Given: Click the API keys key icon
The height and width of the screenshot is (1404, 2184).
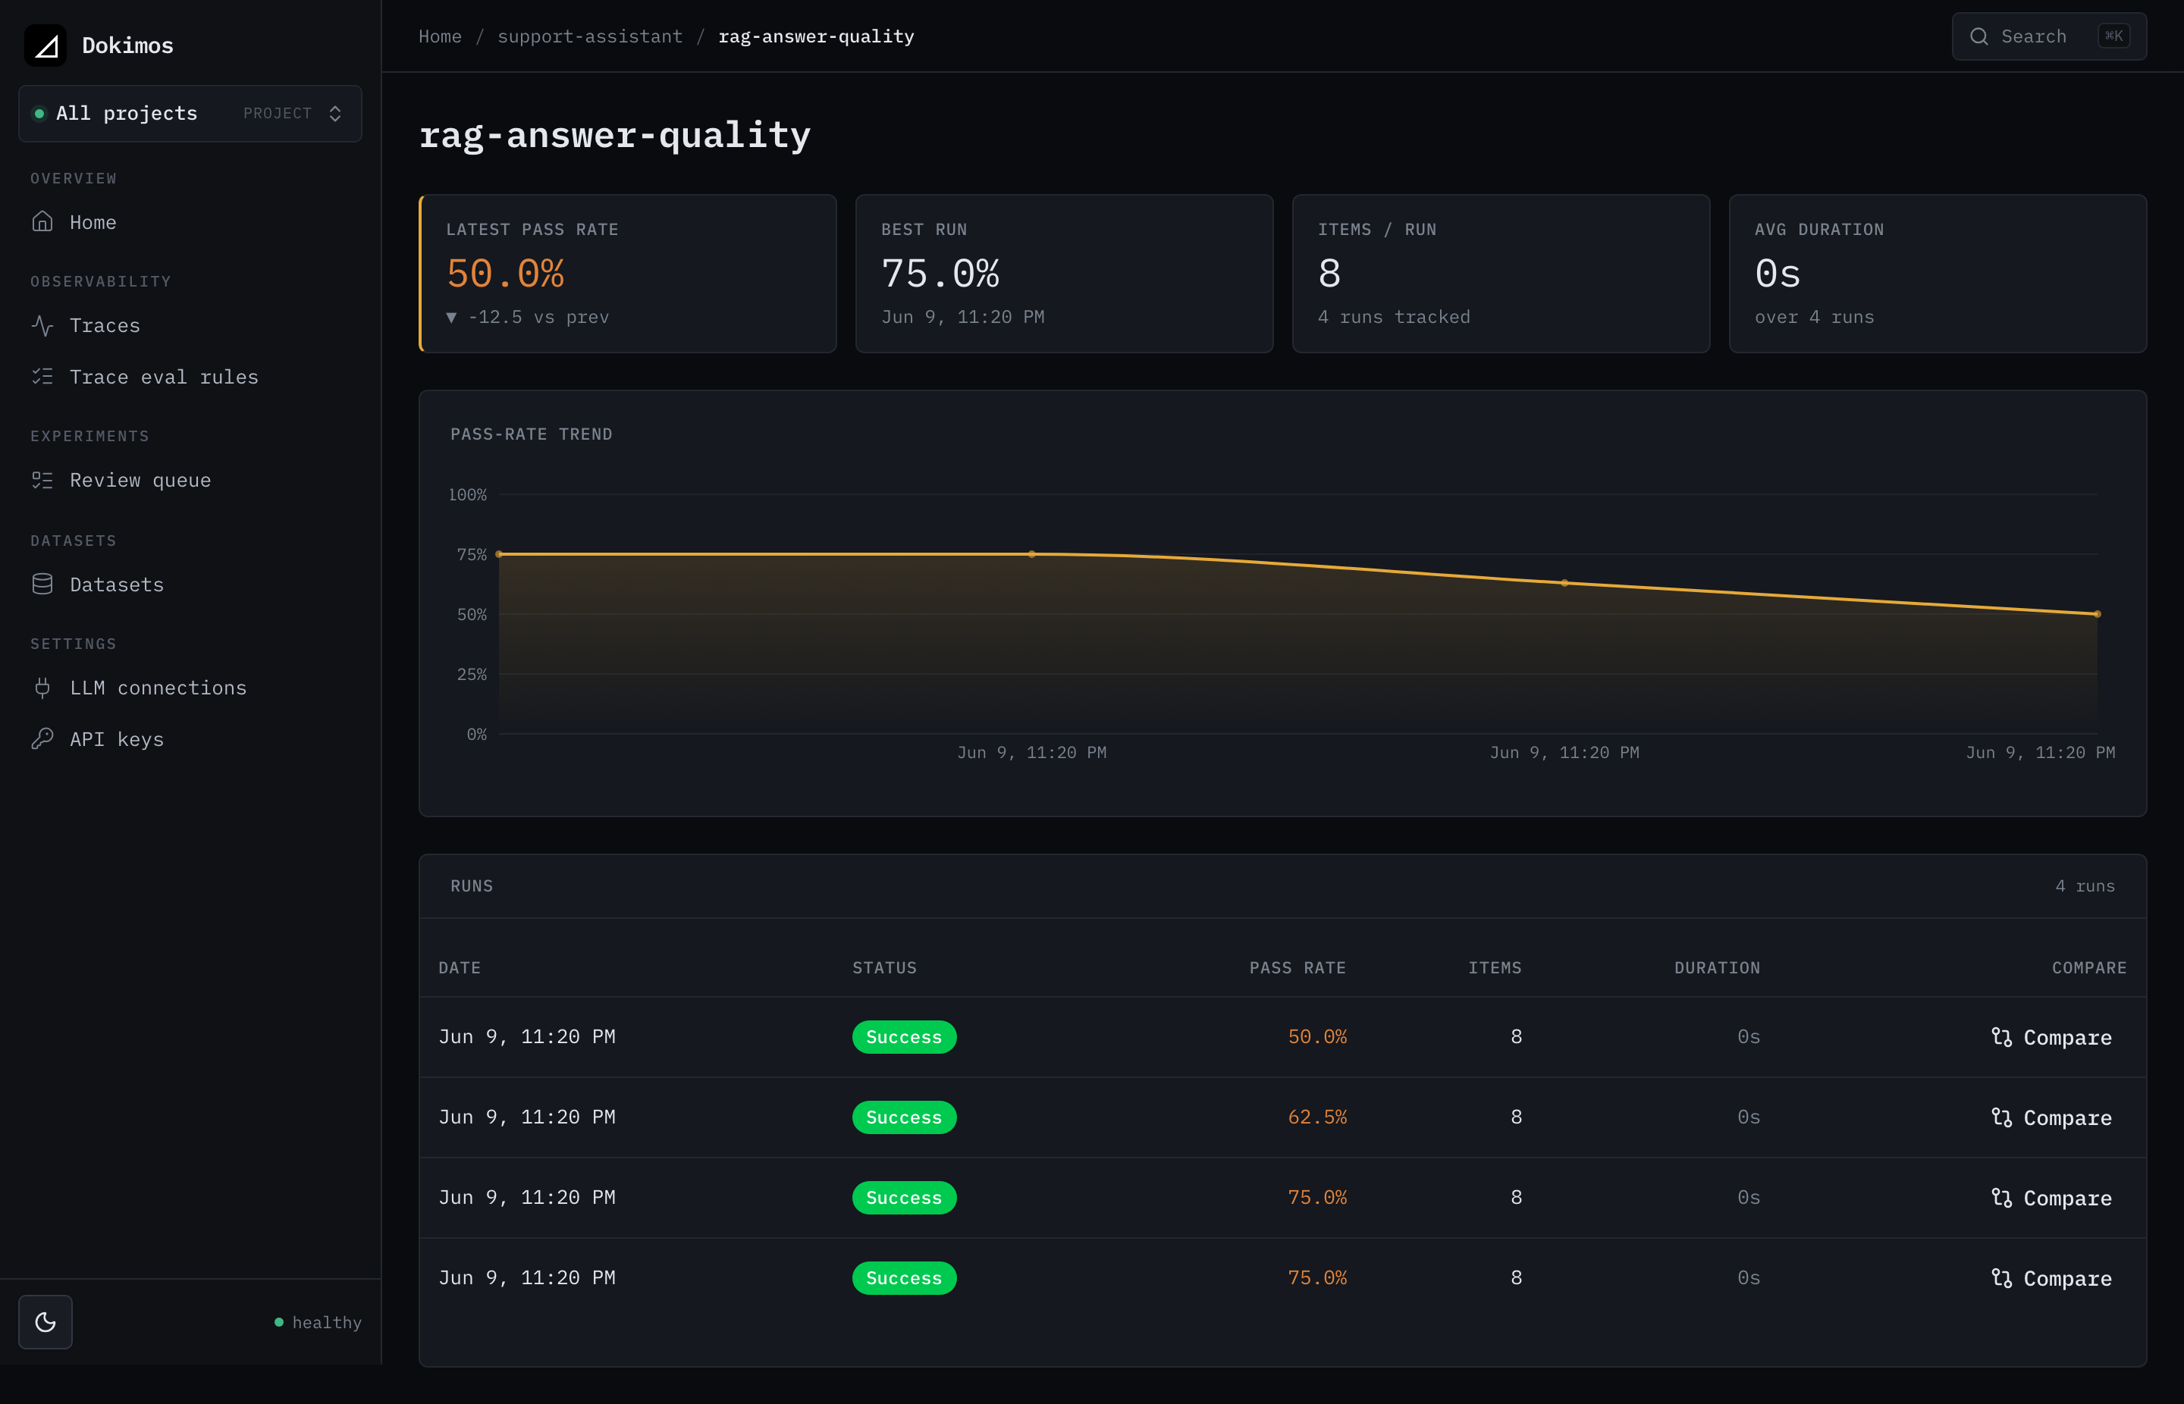Looking at the screenshot, I should (42, 738).
